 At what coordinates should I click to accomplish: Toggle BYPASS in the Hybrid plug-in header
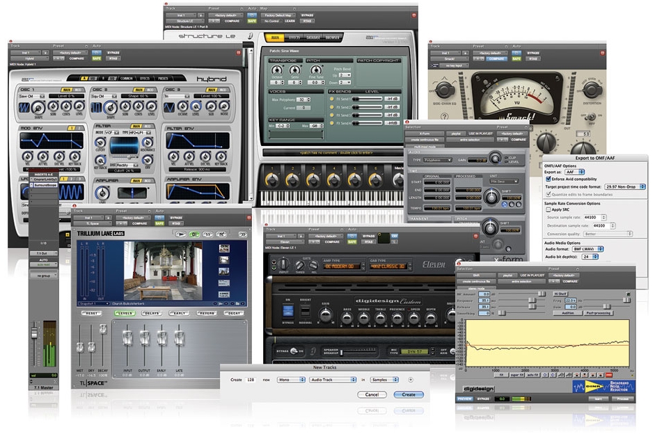click(x=113, y=53)
